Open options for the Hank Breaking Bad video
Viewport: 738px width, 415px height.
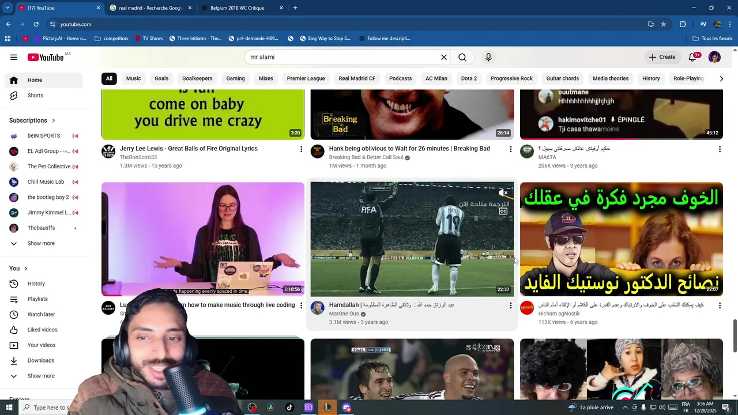(510, 149)
